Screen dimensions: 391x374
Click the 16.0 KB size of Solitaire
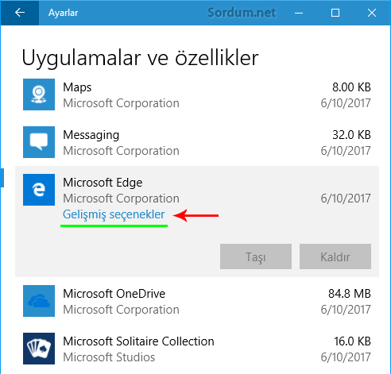click(352, 341)
